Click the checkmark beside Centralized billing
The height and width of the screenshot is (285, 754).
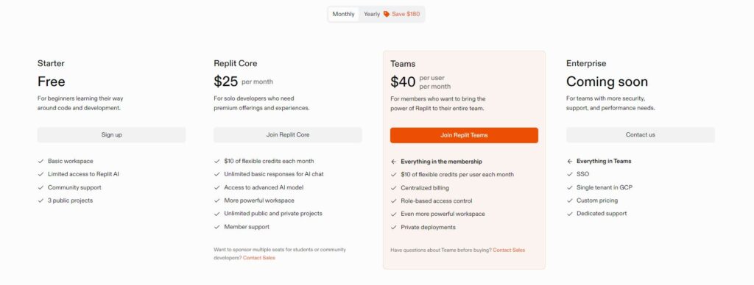[x=394, y=188]
